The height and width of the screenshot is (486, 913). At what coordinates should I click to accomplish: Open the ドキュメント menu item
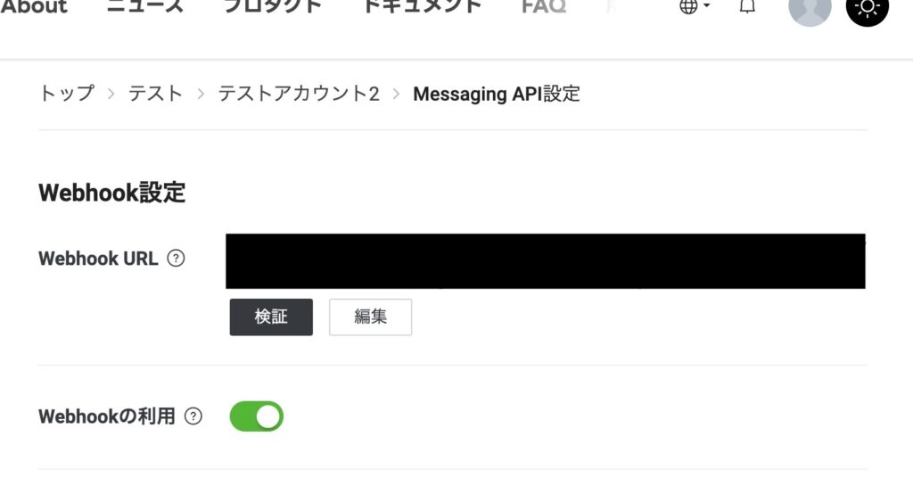(x=422, y=6)
